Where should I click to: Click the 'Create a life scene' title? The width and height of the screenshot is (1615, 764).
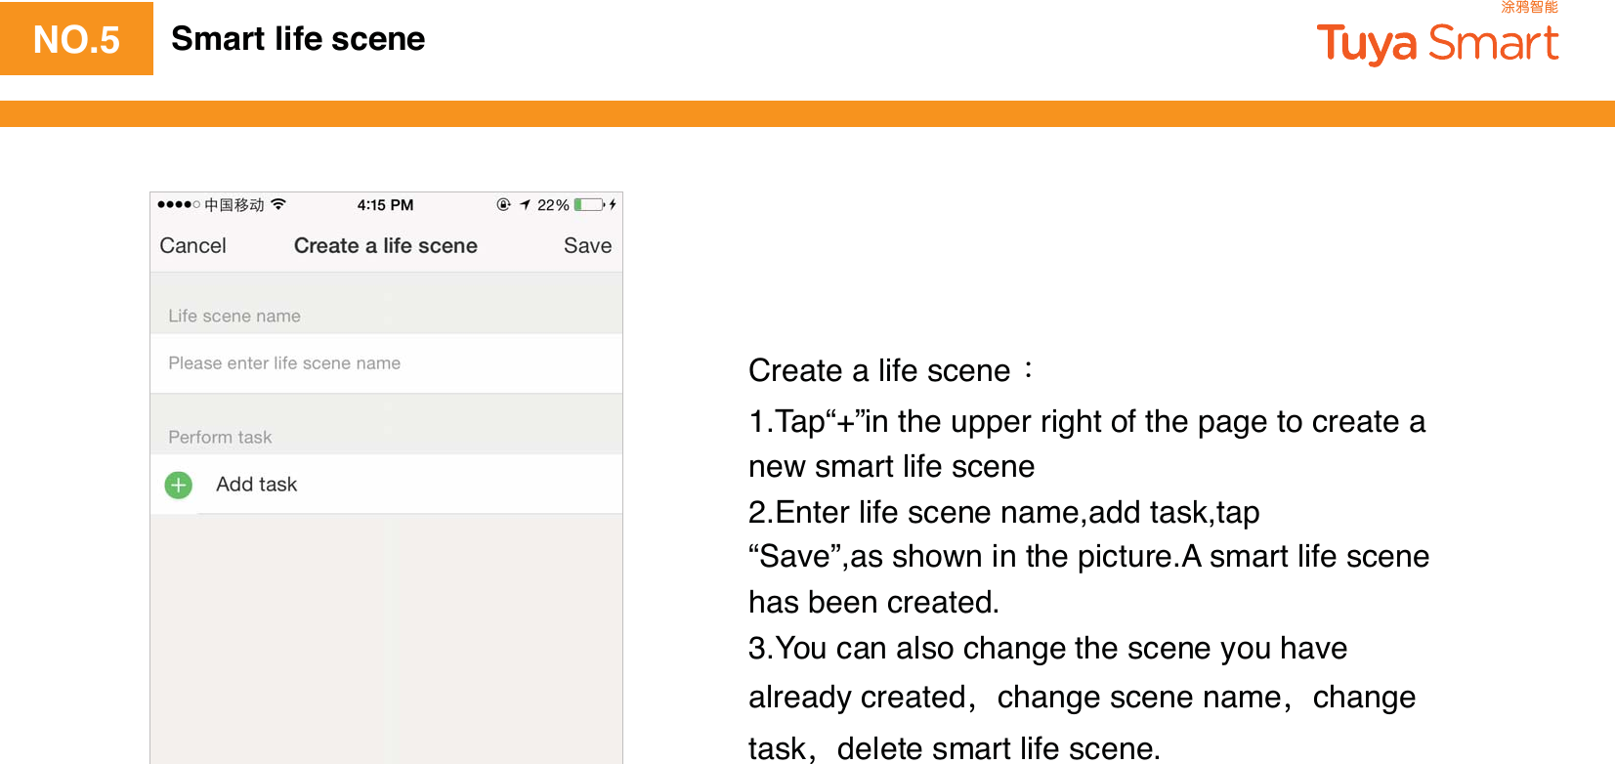click(x=386, y=246)
